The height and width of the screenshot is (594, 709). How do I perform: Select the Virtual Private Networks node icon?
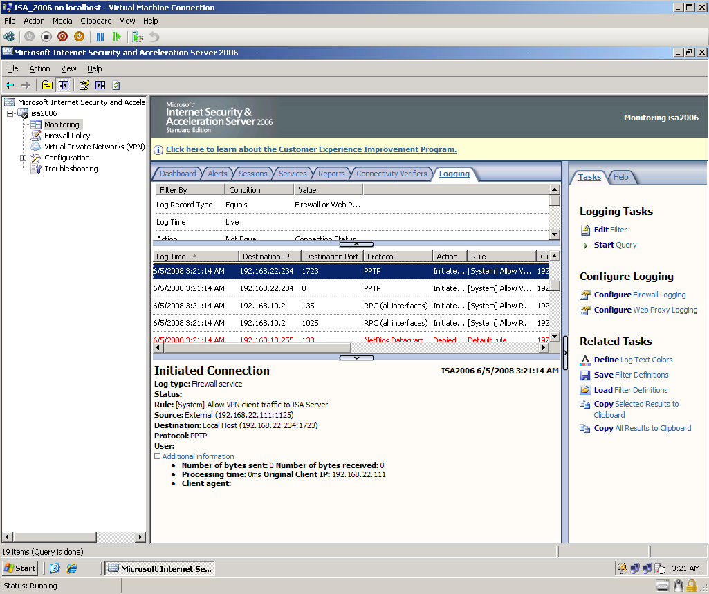(36, 147)
